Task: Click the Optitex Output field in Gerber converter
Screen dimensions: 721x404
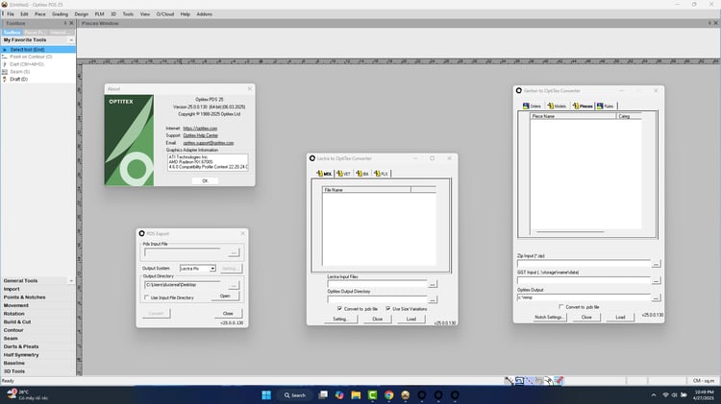Action: tap(584, 297)
